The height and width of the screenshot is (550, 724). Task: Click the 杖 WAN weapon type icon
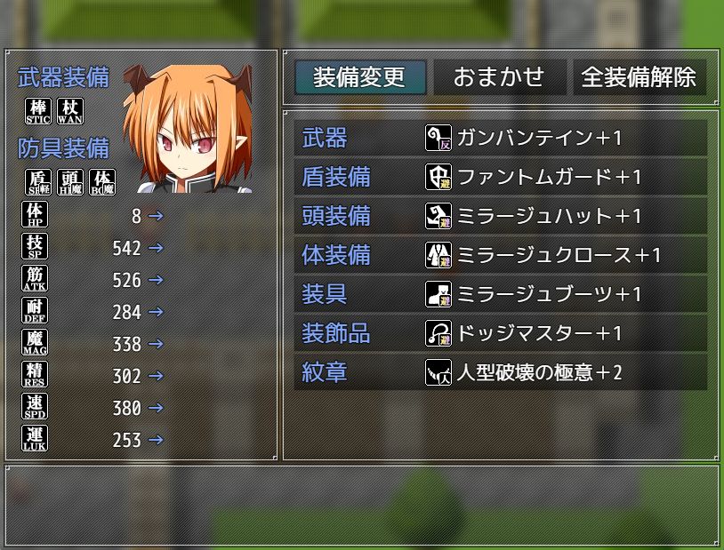tap(70, 111)
